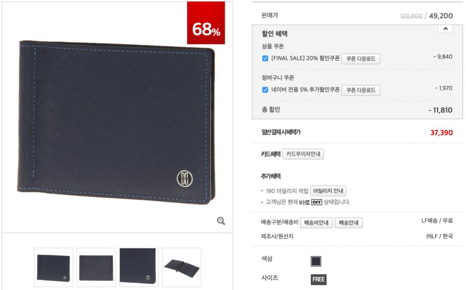
Task: Uncheck the 네이버 전용 5% coupon checkbox
Action: click(265, 90)
